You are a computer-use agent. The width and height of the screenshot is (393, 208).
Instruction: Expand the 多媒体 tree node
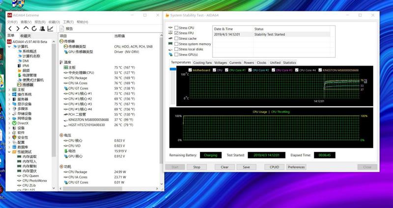[x=9, y=109]
